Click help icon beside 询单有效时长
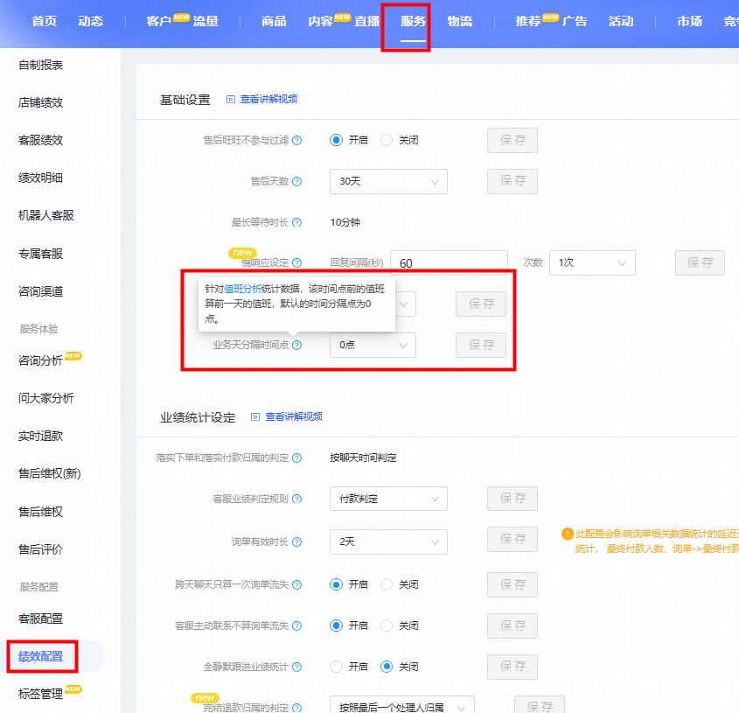This screenshot has width=739, height=713. [296, 542]
